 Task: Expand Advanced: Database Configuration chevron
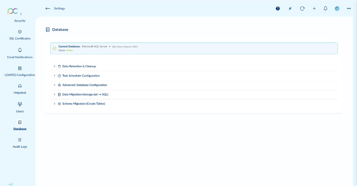[54, 85]
